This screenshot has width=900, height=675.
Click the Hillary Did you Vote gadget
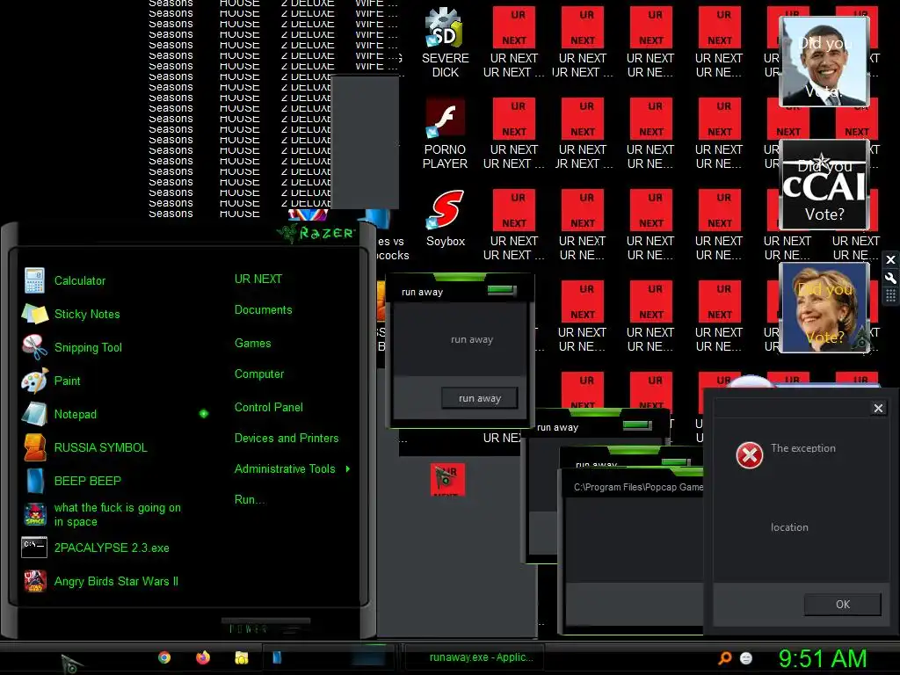[x=824, y=308]
